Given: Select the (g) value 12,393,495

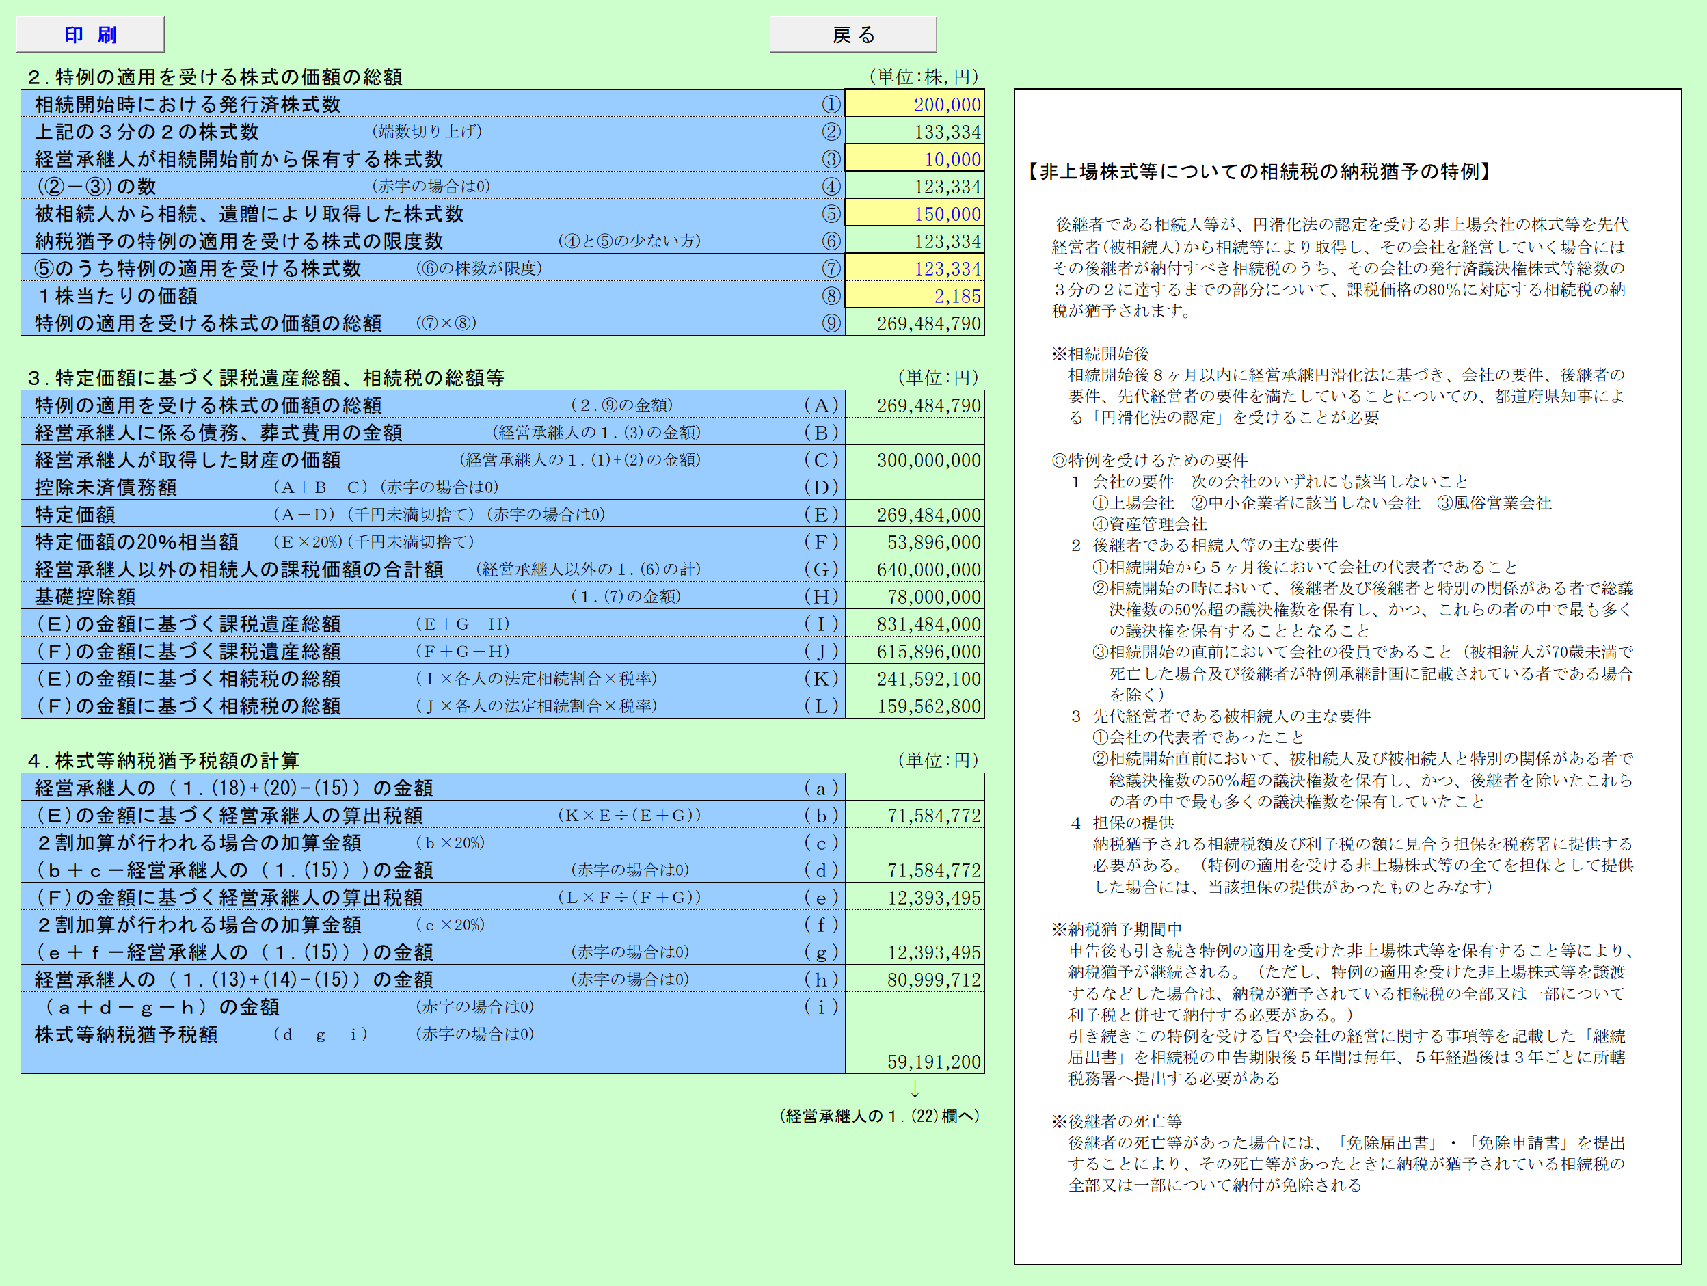Looking at the screenshot, I should coord(915,952).
